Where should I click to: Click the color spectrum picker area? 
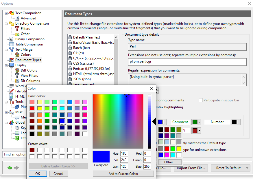pos(118,121)
